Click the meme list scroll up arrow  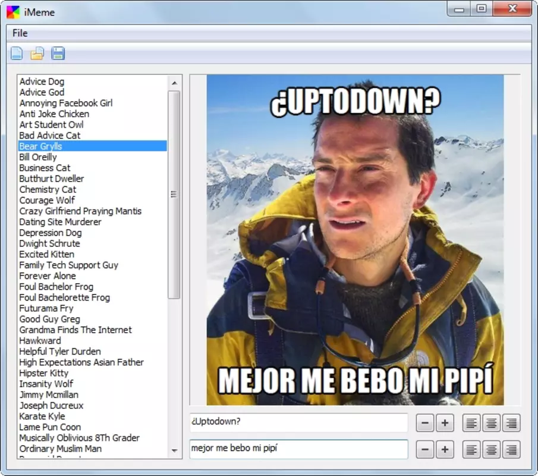tap(174, 83)
